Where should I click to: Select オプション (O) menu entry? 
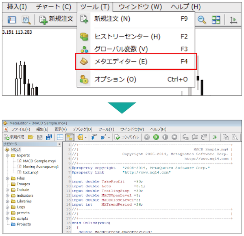click(136, 79)
